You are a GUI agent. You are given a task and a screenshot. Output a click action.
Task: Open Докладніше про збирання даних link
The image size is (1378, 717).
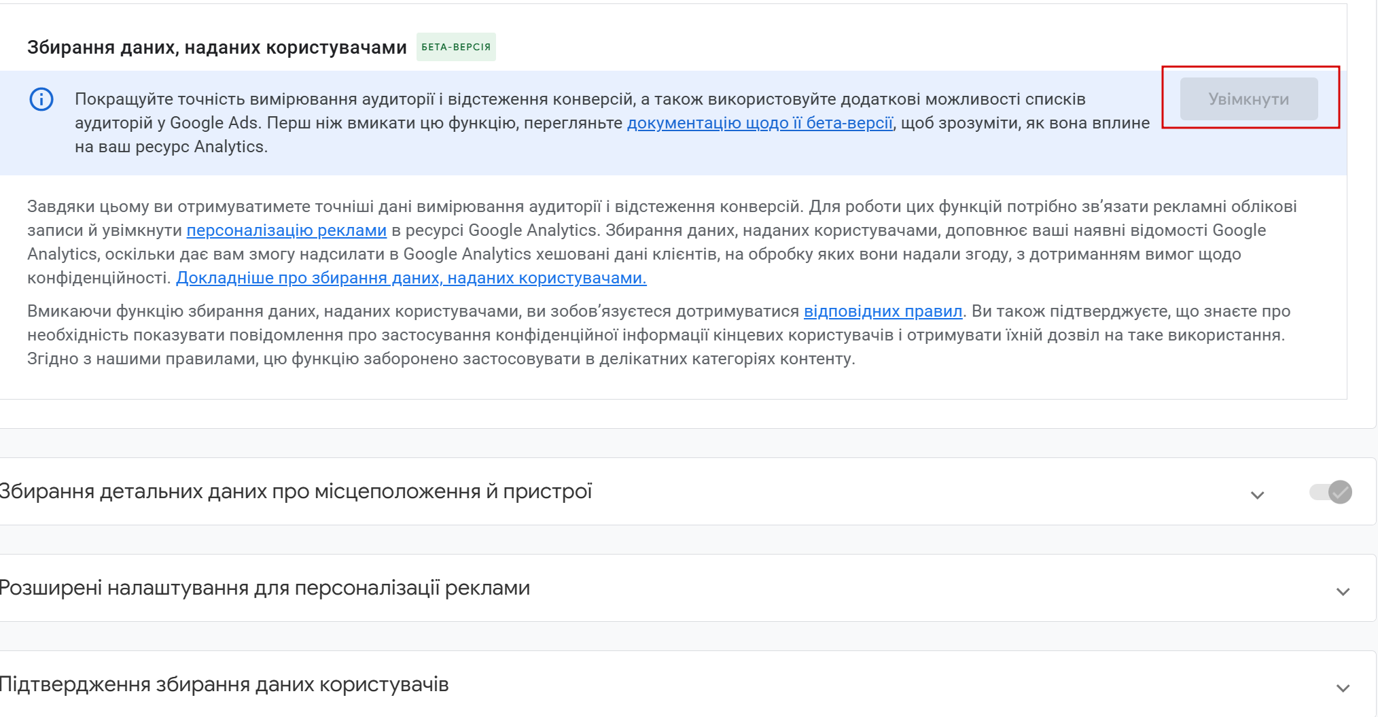tap(411, 278)
